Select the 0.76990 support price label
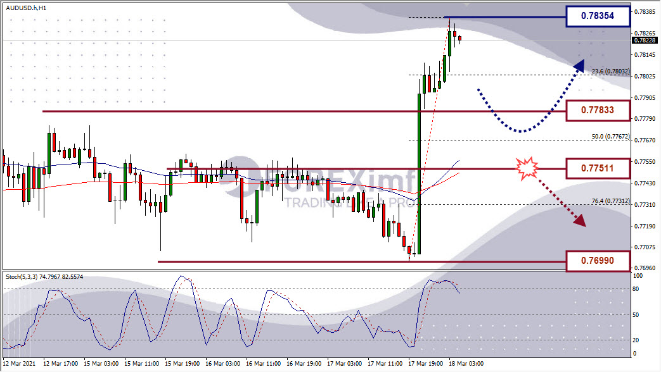The width and height of the screenshot is (661, 372). 598,261
